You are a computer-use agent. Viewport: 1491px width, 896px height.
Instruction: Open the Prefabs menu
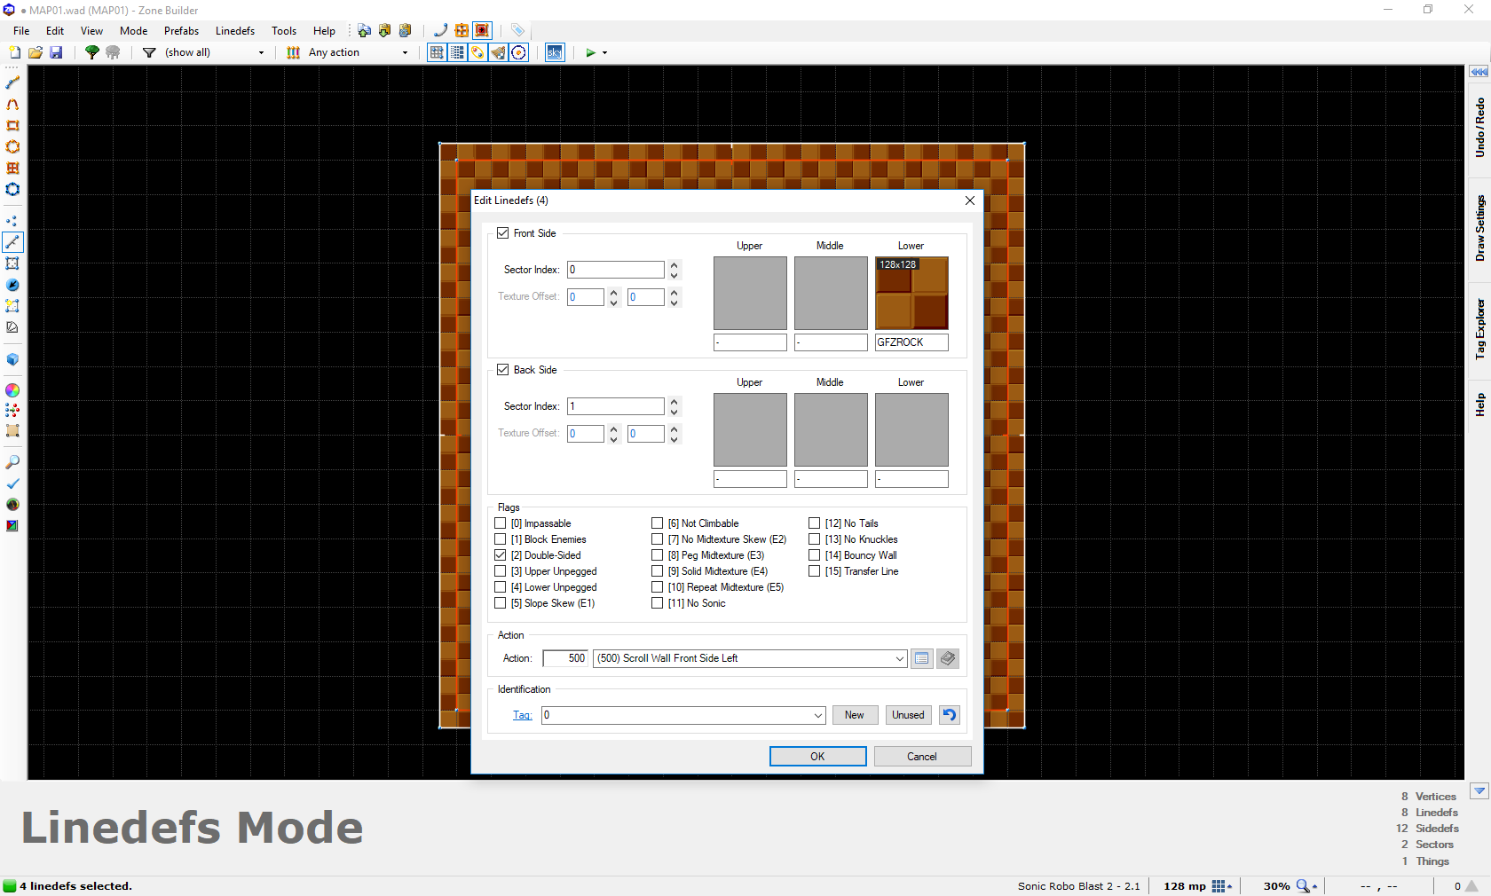181,30
